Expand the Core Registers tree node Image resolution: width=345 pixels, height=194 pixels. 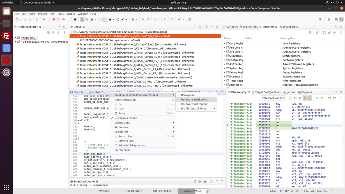(x=224, y=44)
